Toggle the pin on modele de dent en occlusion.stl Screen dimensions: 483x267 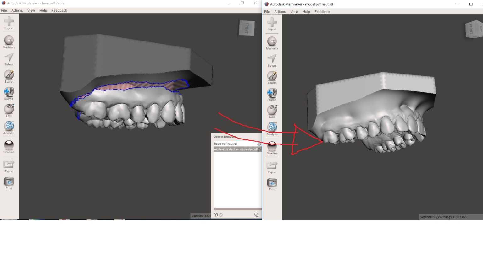(x=259, y=150)
